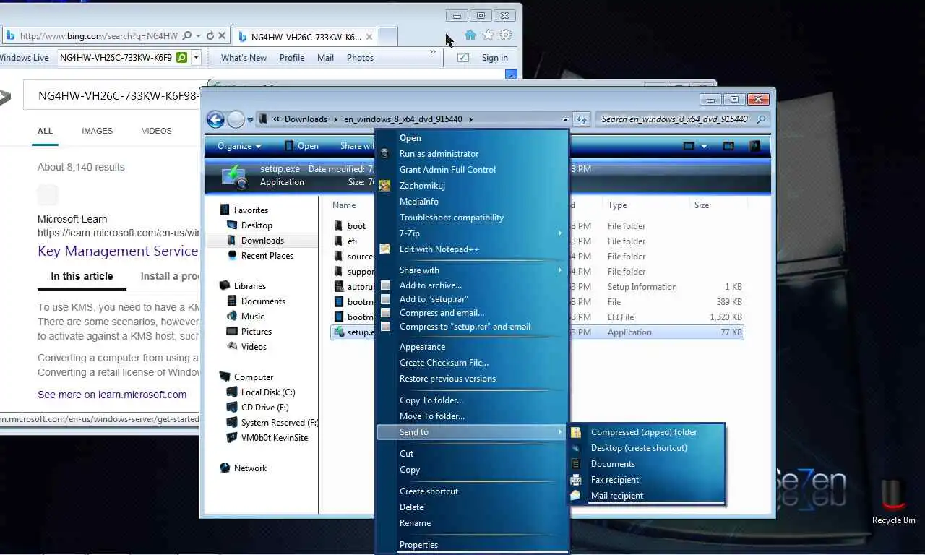Click the green Bing toolbar search button
The image size is (925, 555).
coord(182,58)
